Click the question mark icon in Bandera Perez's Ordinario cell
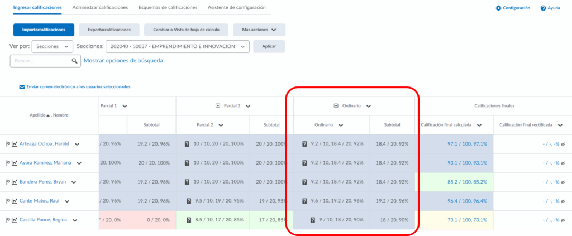This screenshot has height=236, width=572. click(x=304, y=182)
